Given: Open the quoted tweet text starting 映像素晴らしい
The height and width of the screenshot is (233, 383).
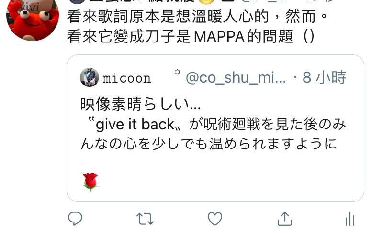Looking at the screenshot, I should coord(140,104).
